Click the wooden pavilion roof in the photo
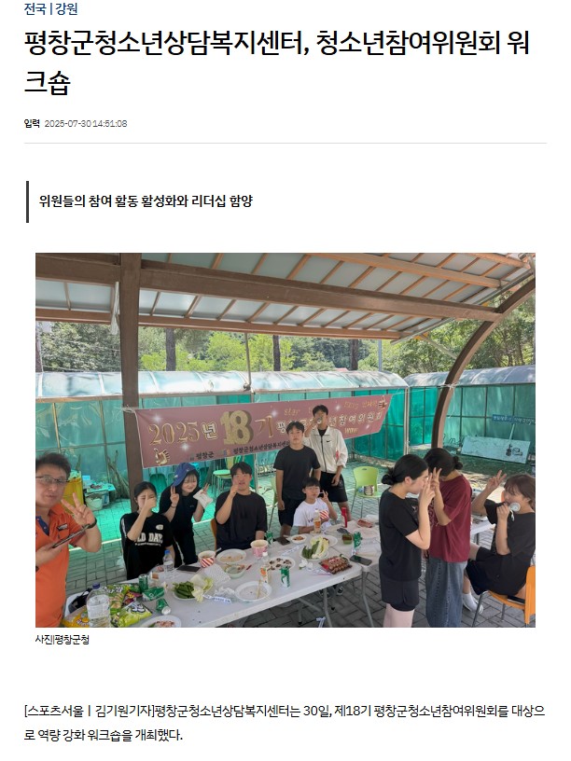571x761 pixels. 285,291
